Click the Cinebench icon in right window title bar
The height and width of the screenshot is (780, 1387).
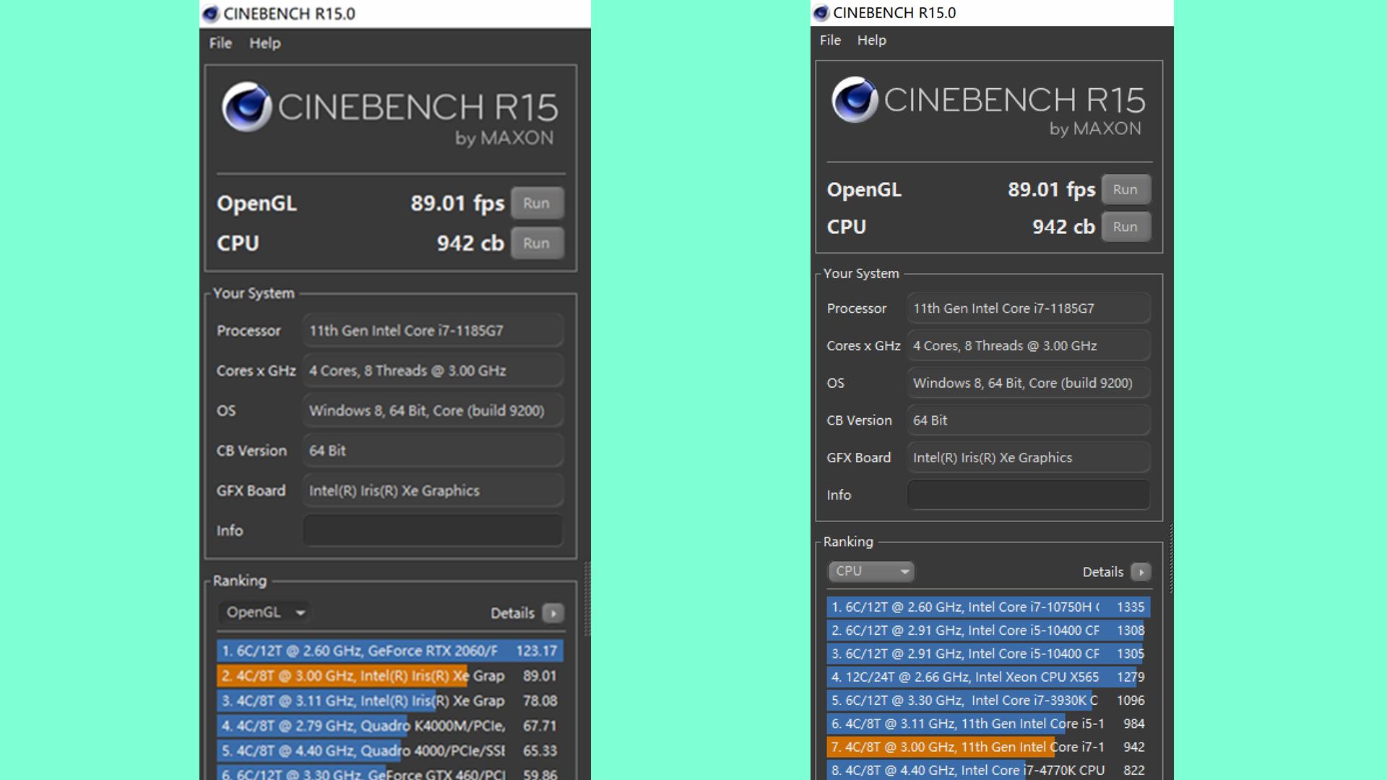(x=821, y=13)
